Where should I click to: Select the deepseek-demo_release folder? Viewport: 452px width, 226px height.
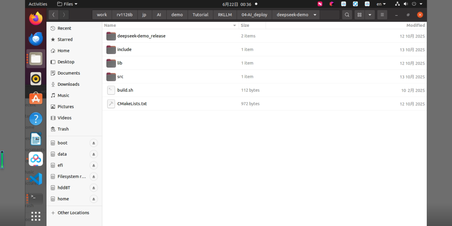(141, 36)
